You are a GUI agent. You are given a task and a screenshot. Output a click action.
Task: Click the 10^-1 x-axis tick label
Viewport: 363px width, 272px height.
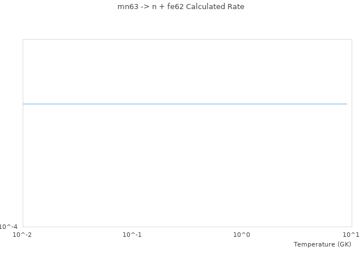click(132, 235)
